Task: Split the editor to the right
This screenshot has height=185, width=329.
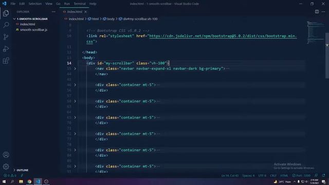Action: tap(317, 12)
